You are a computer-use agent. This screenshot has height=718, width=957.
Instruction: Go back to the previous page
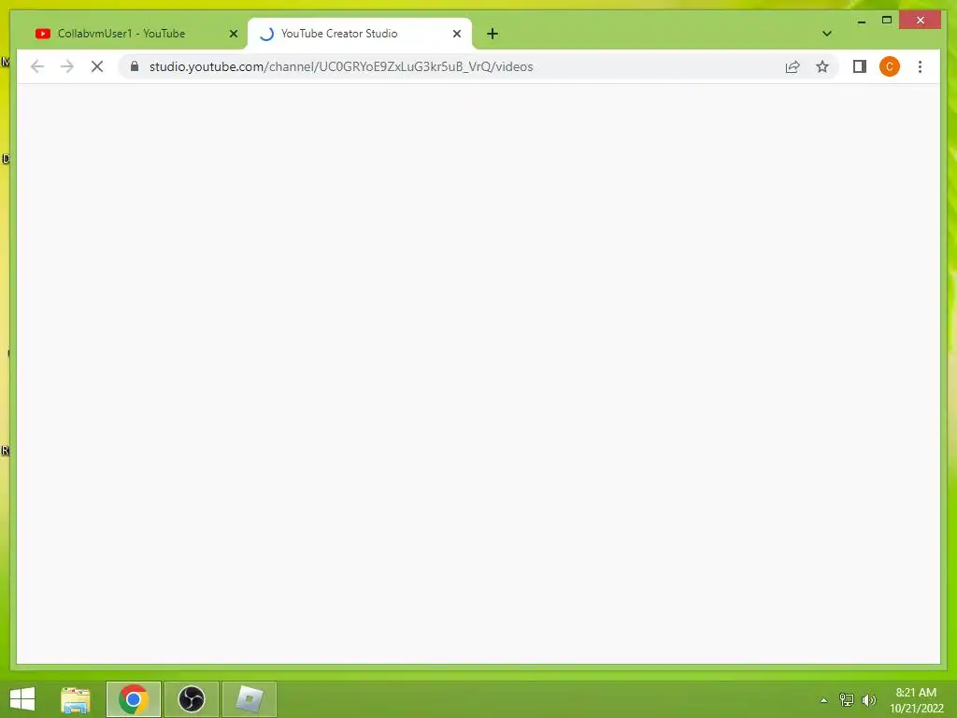pos(37,66)
